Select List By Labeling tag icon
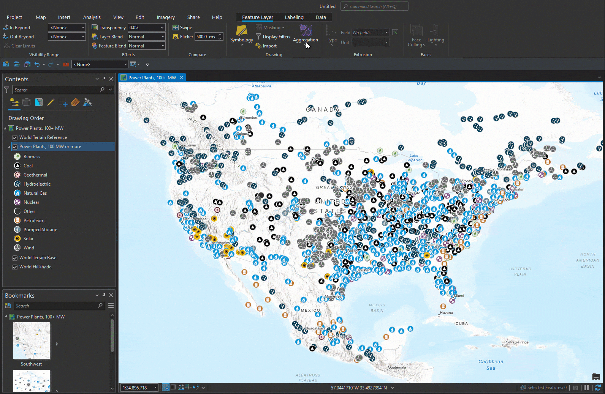This screenshot has width=605, height=394. 75,102
